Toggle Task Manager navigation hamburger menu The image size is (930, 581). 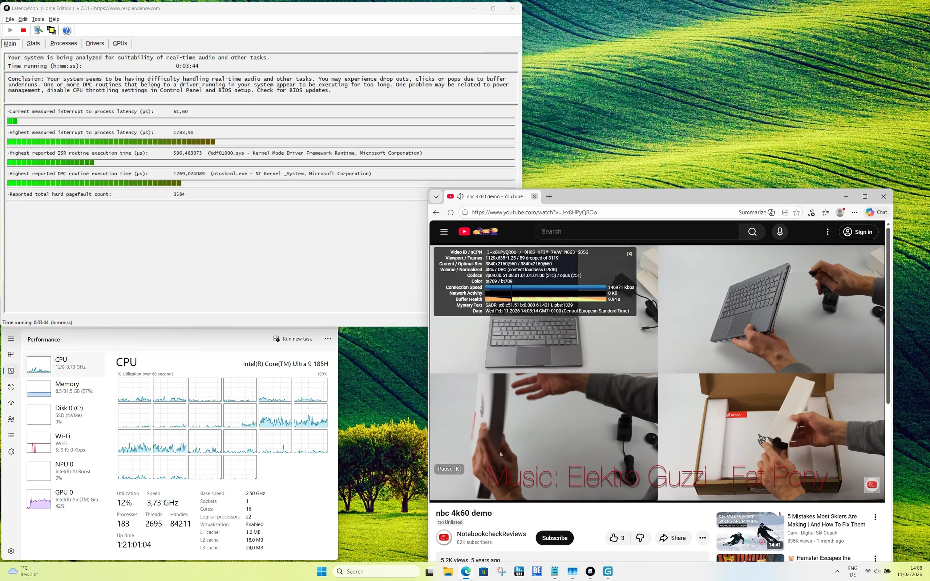pyautogui.click(x=11, y=338)
